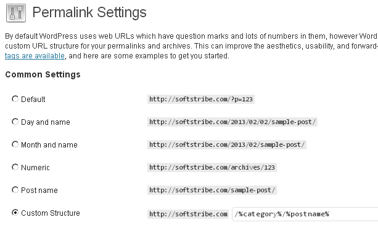
Task: Click the Default label text
Action: tap(33, 99)
